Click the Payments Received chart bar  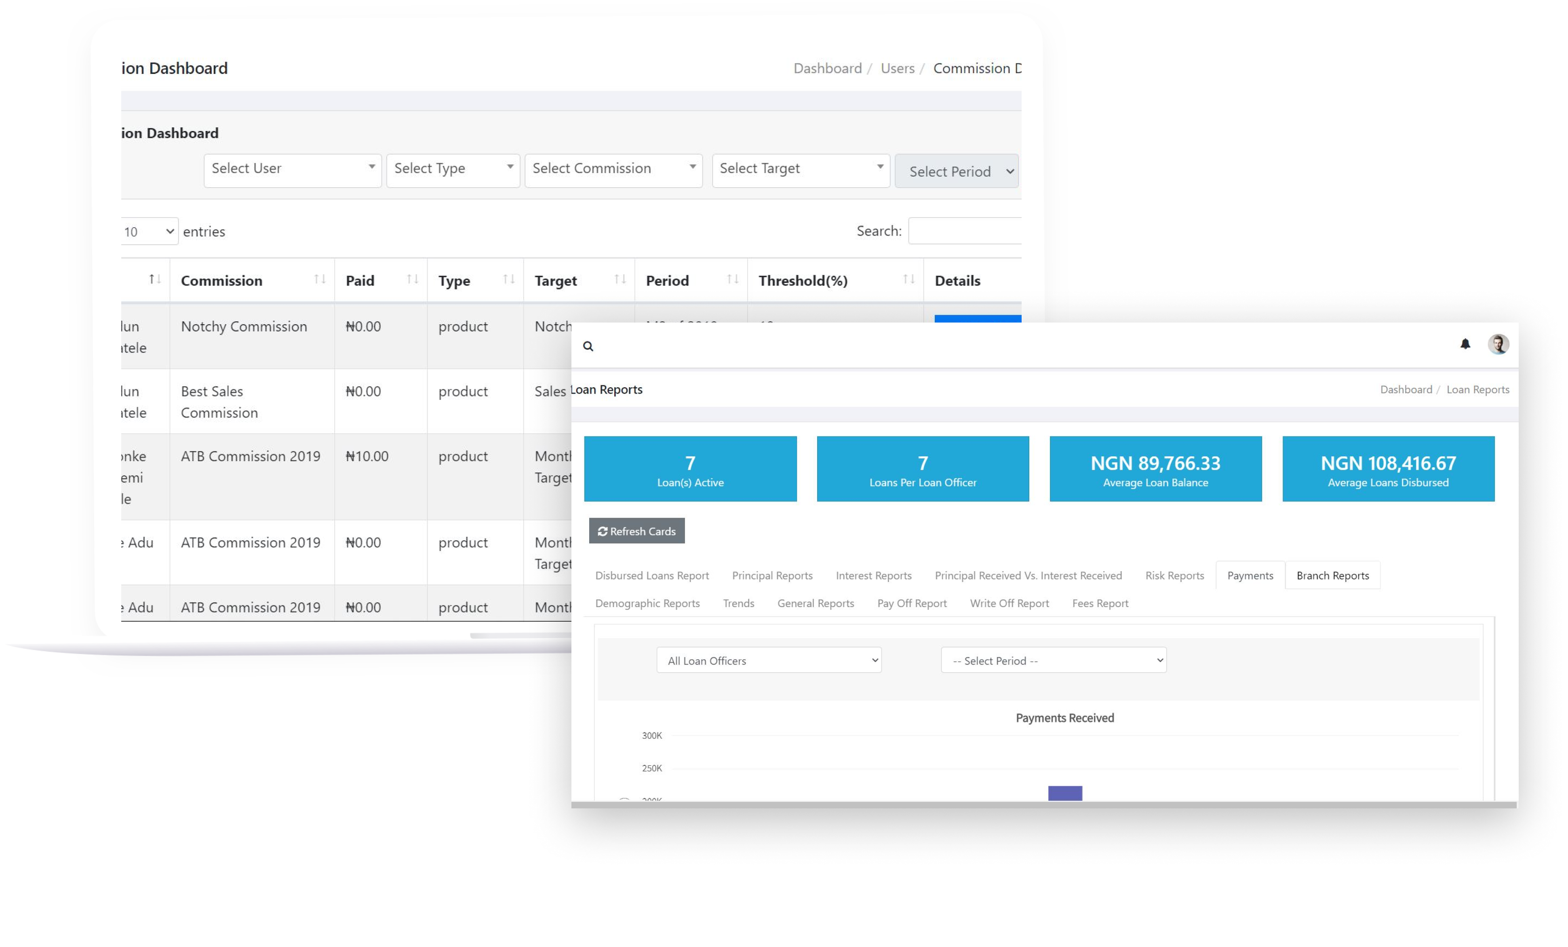click(x=1064, y=793)
